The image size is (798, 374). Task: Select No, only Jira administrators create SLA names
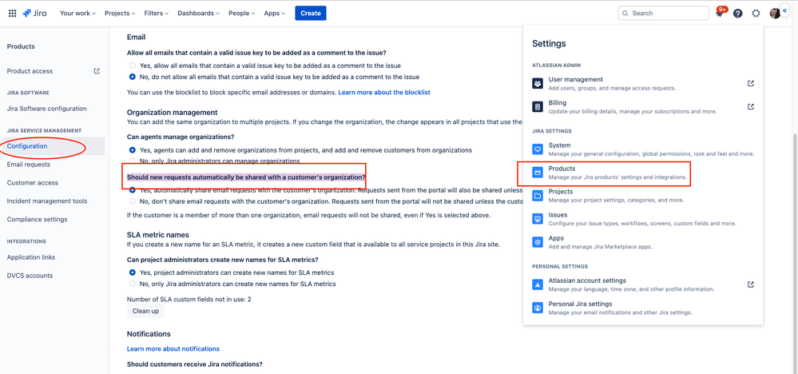pyautogui.click(x=133, y=284)
